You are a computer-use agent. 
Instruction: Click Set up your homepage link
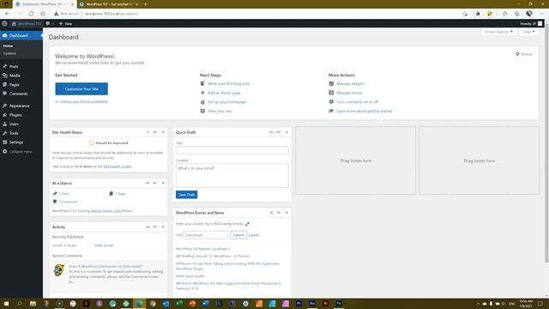pos(226,101)
